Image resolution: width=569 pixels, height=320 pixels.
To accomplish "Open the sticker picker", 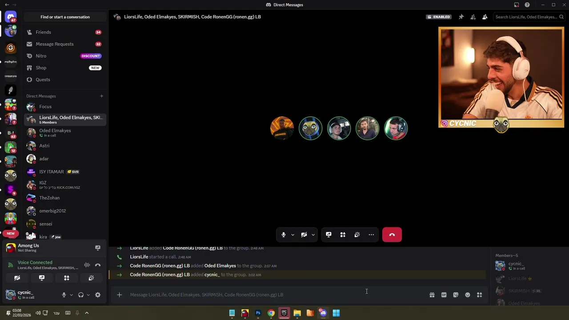I will coord(456,295).
